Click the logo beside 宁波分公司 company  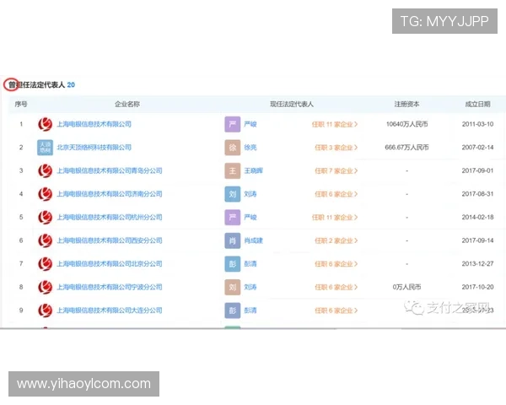click(45, 287)
